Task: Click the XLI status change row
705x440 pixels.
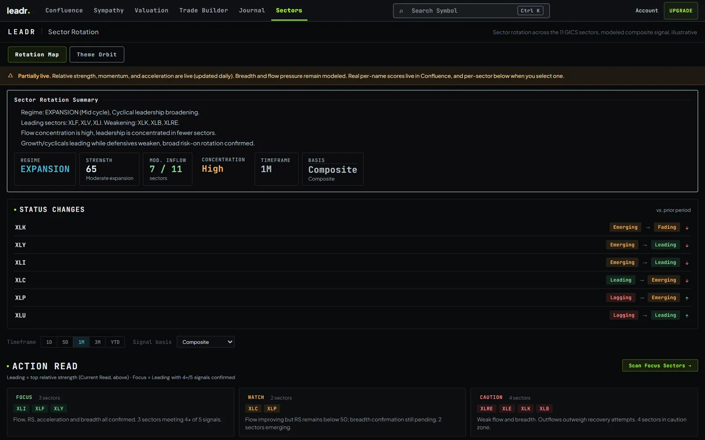Action: [x=352, y=263]
